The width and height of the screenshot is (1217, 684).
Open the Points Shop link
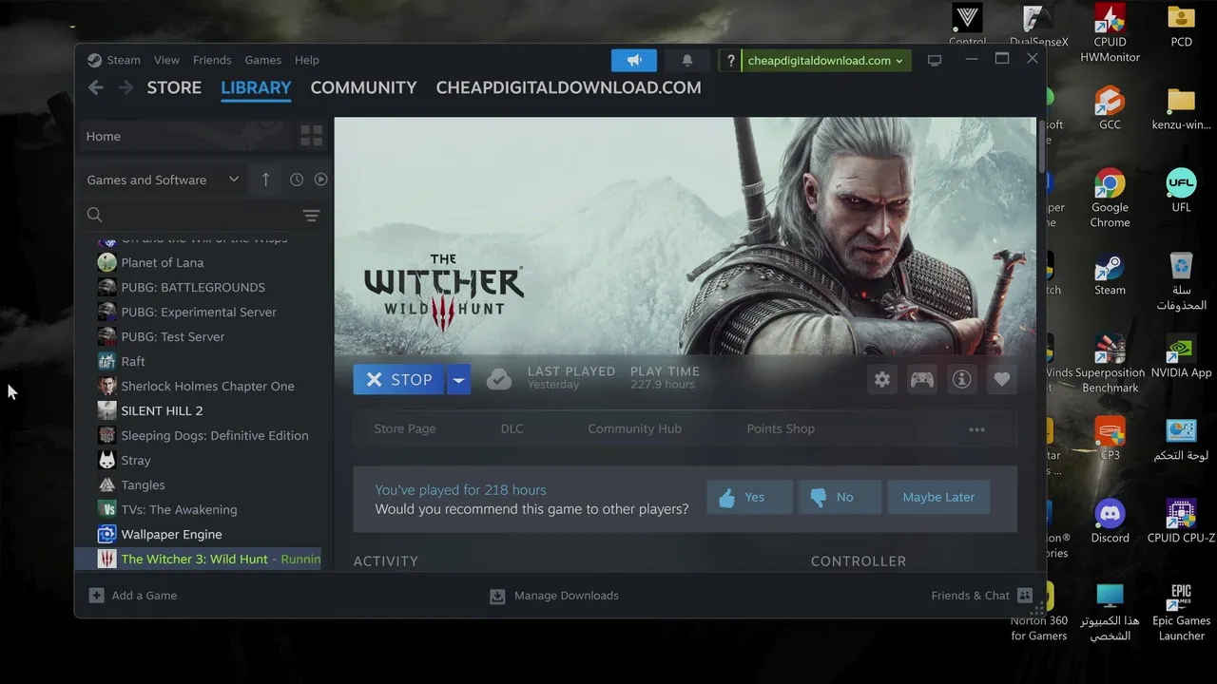coord(781,428)
